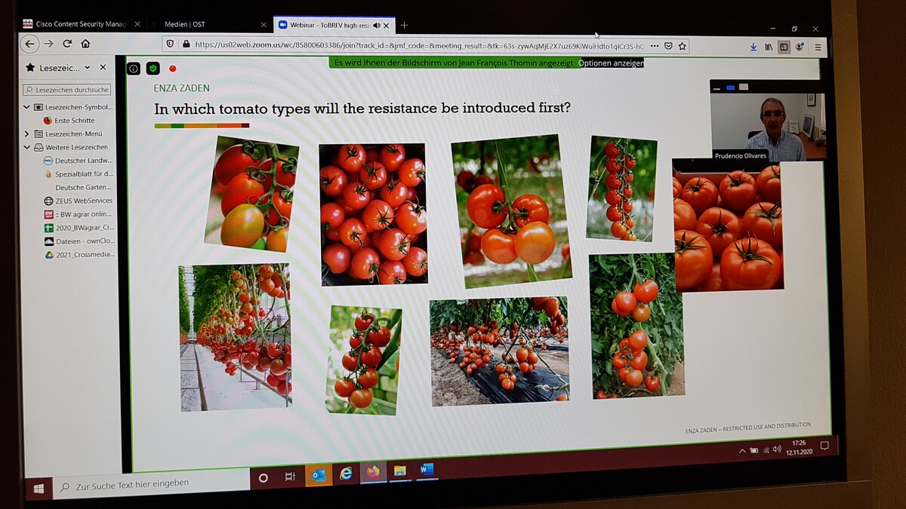Click the tracking protection shield in address bar
906x509 pixels.
click(x=170, y=44)
